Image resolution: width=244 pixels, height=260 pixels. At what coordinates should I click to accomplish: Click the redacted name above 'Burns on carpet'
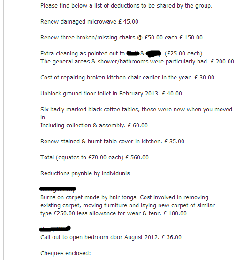click(x=58, y=189)
